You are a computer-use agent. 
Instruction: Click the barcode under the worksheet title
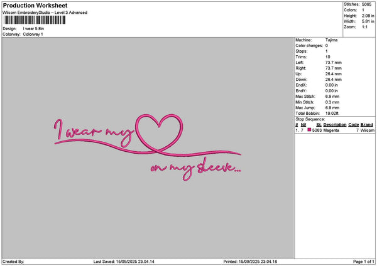tap(35, 20)
